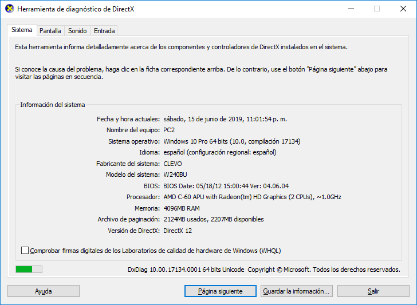Click the Memoria label
Viewport: 417px width, 305px height.
click(147, 208)
